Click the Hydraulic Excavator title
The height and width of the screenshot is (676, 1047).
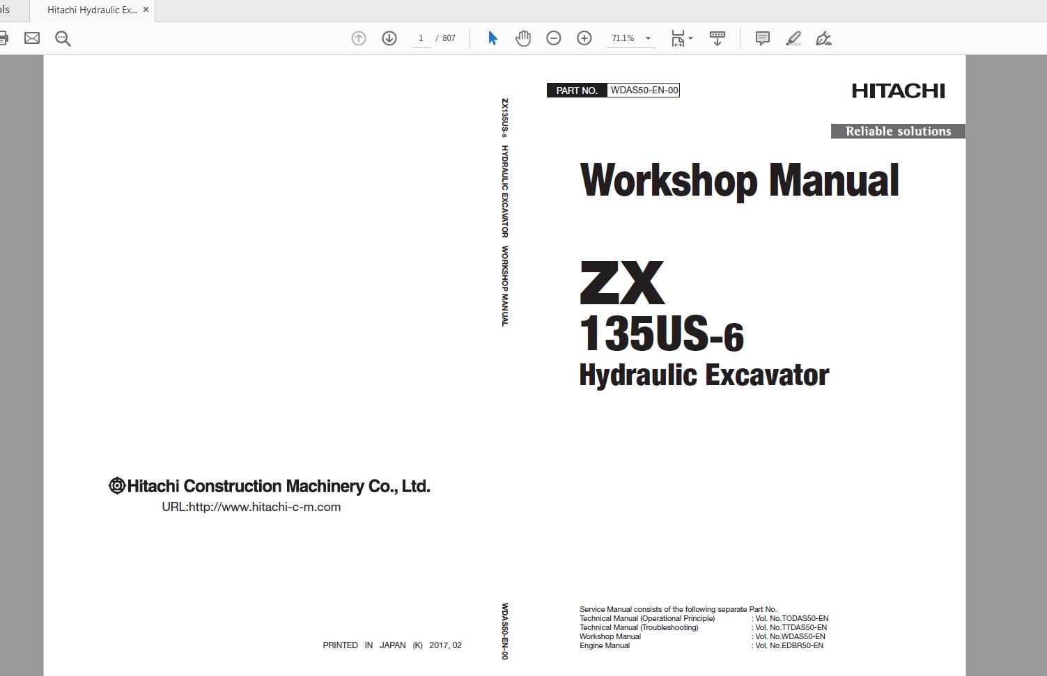(704, 375)
